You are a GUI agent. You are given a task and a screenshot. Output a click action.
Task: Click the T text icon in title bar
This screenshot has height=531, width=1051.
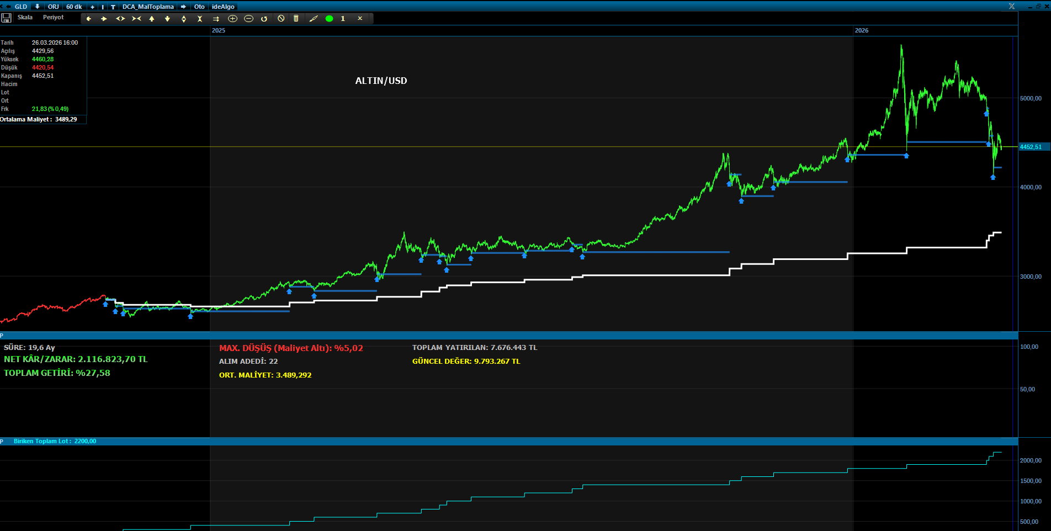113,7
